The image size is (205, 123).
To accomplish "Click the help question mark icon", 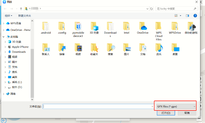I will coord(195,16).
